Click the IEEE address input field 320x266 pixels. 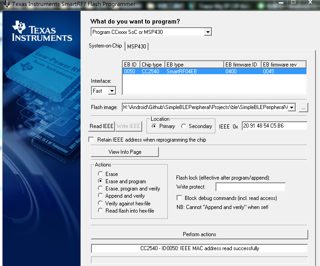(274, 126)
